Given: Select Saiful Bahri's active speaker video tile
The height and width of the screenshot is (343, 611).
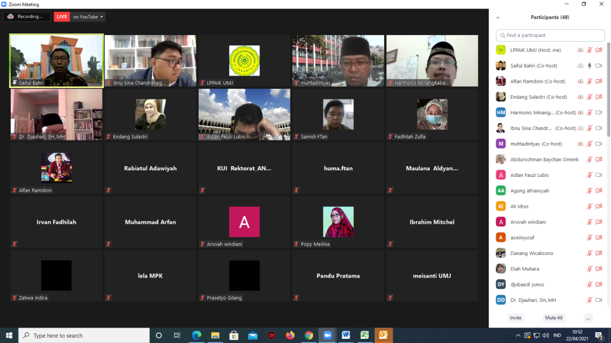Looking at the screenshot, I should pyautogui.click(x=57, y=61).
